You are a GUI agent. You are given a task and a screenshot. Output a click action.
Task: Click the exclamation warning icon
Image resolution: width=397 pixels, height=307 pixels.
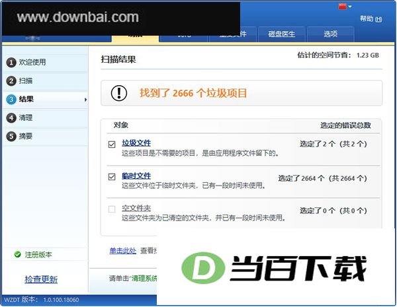pos(119,93)
